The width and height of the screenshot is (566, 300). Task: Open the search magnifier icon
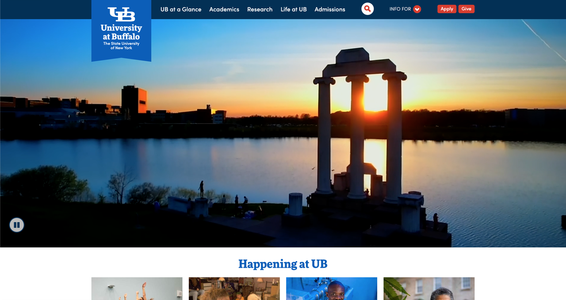367,9
